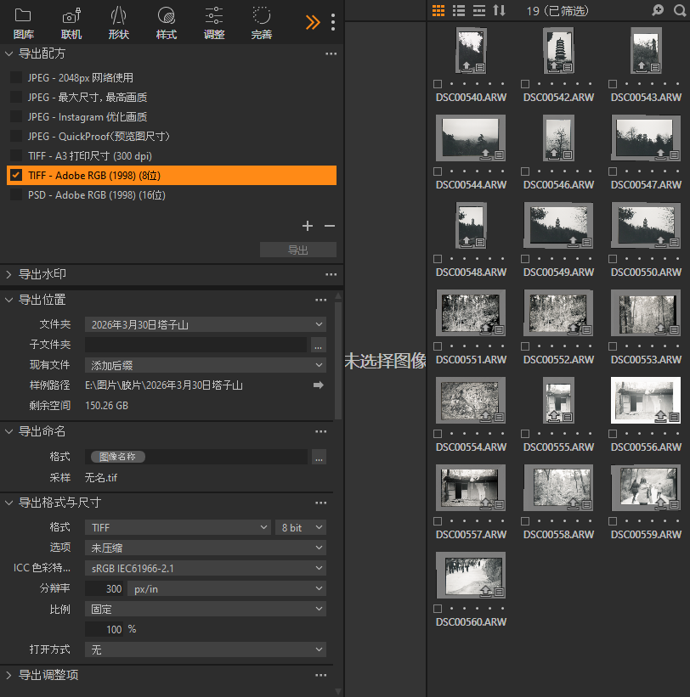
Task: Add a new export recipe with plus button
Action: [x=307, y=226]
